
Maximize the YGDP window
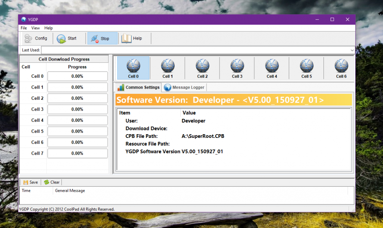tap(332, 19)
